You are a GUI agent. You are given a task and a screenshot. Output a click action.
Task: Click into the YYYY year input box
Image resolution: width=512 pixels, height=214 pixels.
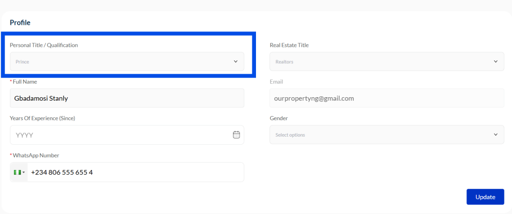pos(120,135)
